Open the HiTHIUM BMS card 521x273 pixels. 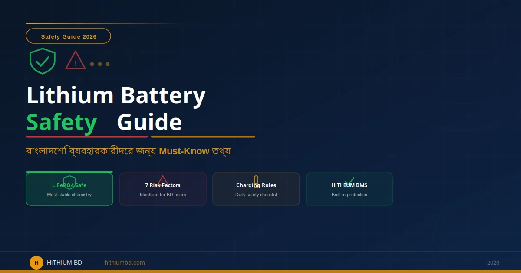[350, 189]
